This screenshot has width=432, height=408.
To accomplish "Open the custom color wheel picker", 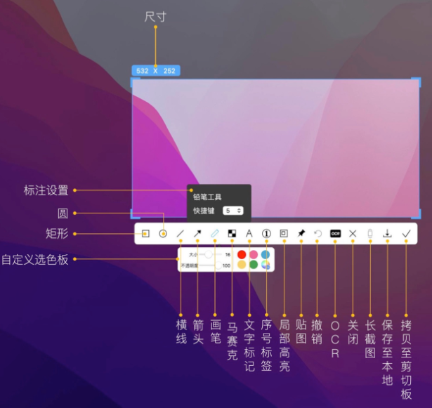I will (266, 265).
